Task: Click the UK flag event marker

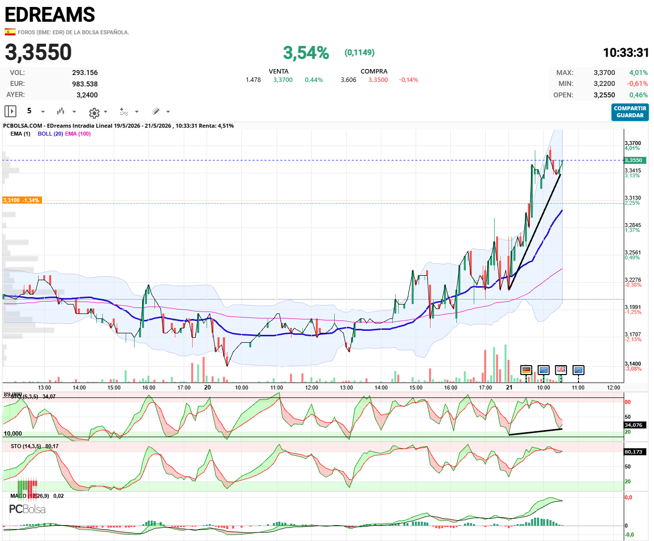Action: (x=561, y=370)
